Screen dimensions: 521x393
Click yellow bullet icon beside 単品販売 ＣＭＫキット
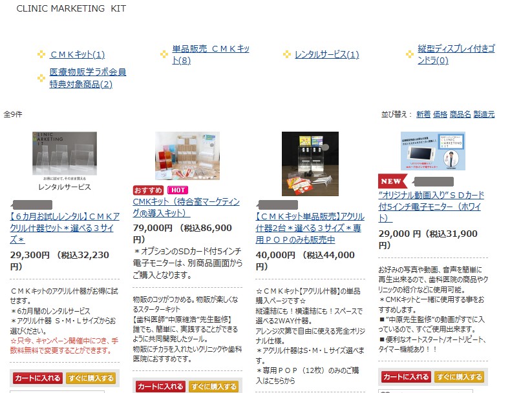(x=164, y=54)
